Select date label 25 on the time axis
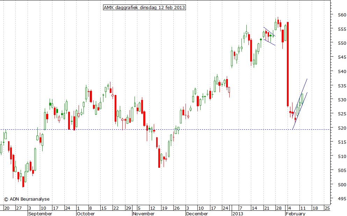This screenshot has height=216, width=347. (x=327, y=208)
